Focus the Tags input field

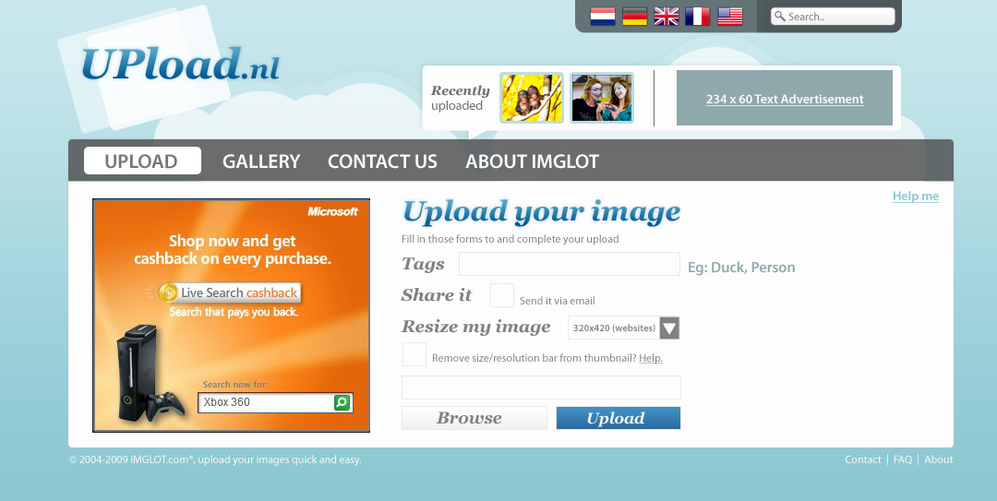click(x=570, y=264)
